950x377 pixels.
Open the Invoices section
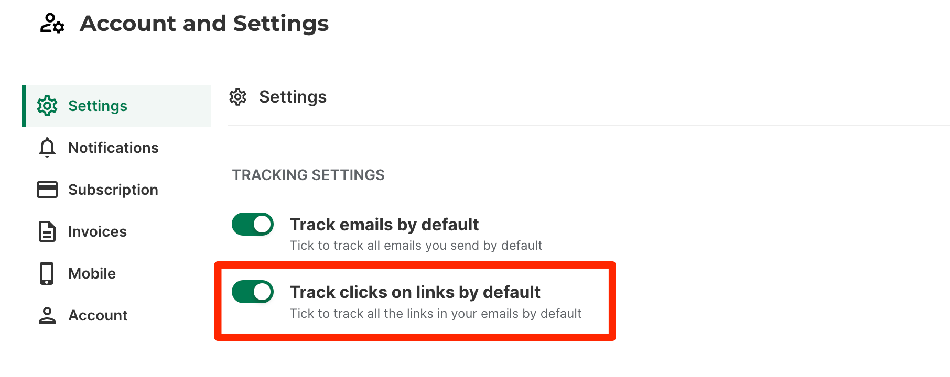coord(98,231)
